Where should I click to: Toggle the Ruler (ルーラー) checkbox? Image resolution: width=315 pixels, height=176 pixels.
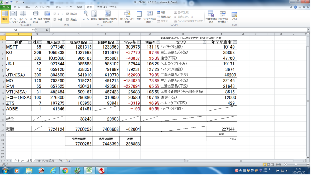tap(55, 14)
